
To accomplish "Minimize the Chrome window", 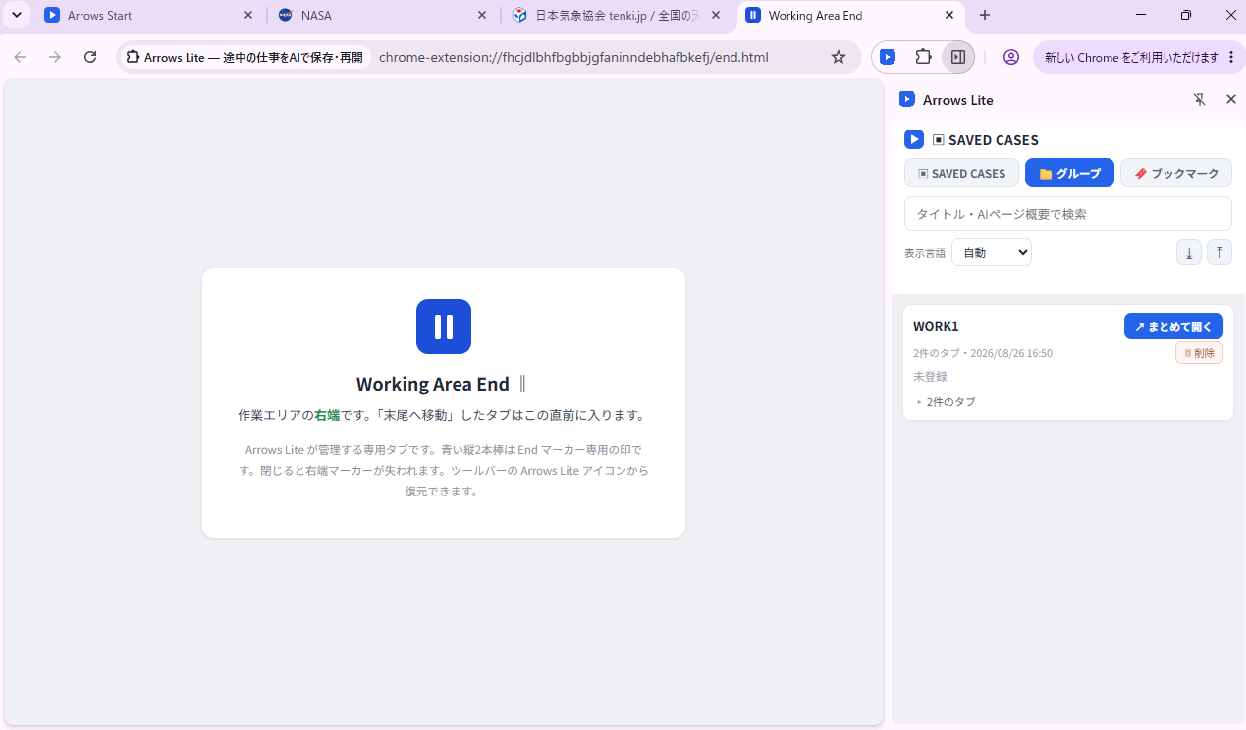I will [x=1141, y=16].
